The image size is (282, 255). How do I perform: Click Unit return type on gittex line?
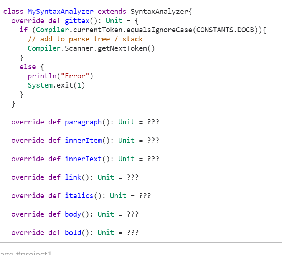pos(114,21)
